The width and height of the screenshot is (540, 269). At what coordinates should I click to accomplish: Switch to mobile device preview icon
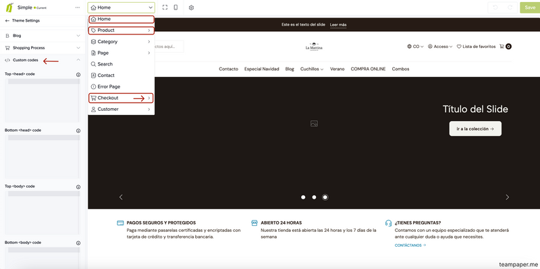point(175,7)
